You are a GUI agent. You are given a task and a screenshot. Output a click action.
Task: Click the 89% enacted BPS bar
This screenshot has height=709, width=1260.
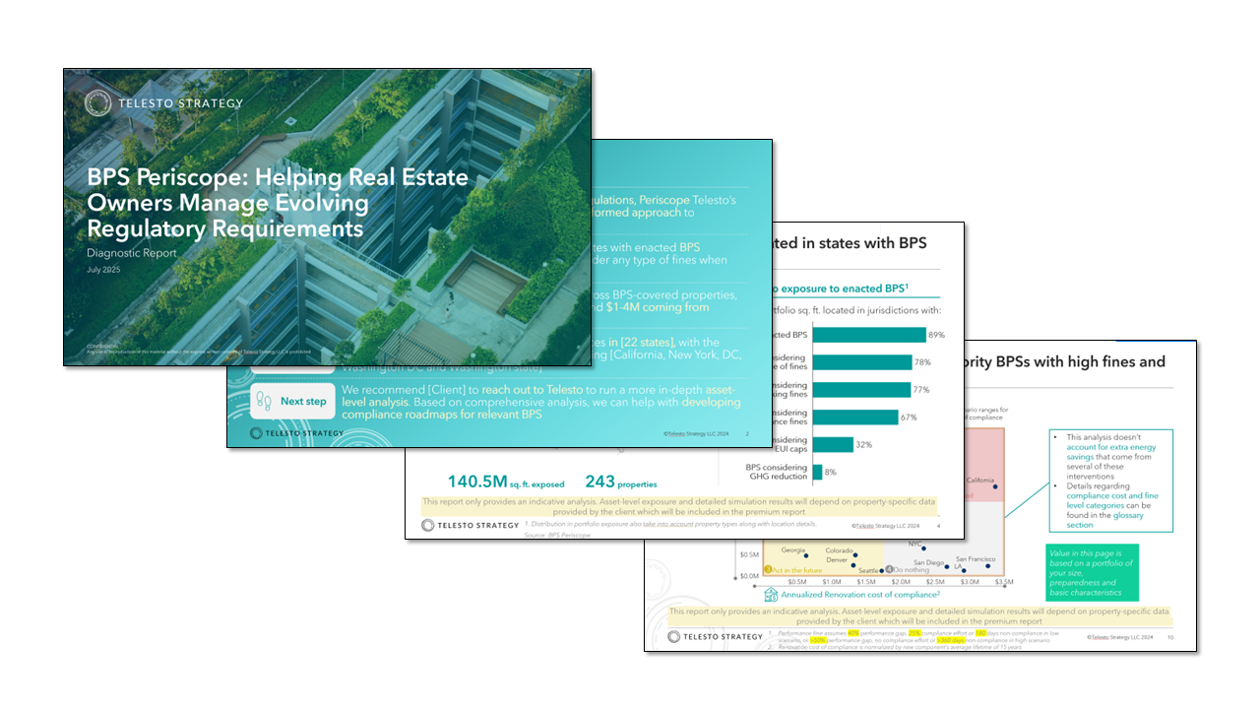(x=867, y=335)
